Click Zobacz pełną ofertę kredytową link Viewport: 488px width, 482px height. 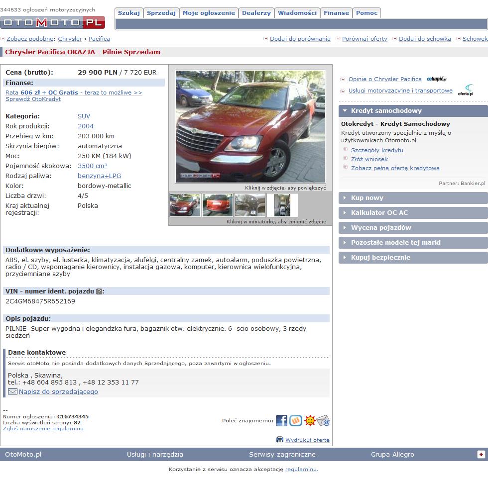point(395,168)
